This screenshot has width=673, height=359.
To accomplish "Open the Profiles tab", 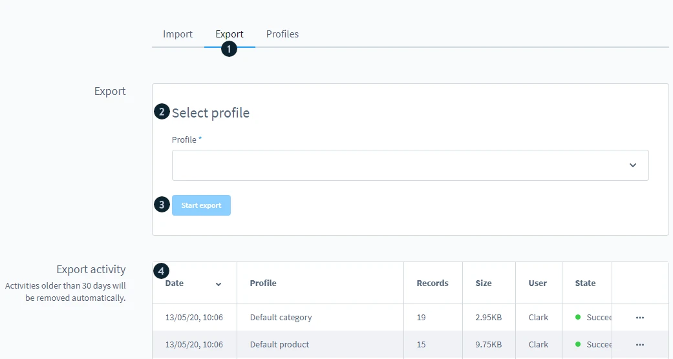I will (x=283, y=34).
